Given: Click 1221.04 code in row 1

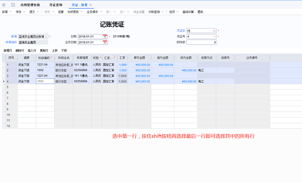Looking at the screenshot, I should pos(42,65).
